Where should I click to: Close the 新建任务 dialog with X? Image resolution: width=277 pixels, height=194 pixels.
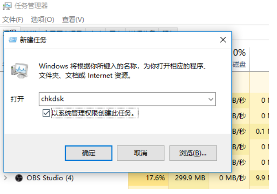point(223,40)
